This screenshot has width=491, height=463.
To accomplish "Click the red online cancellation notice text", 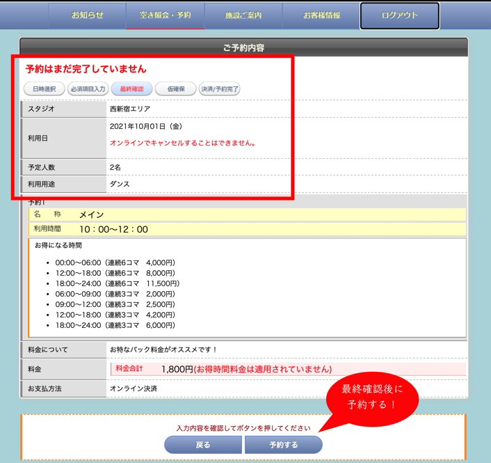I will pyautogui.click(x=183, y=143).
